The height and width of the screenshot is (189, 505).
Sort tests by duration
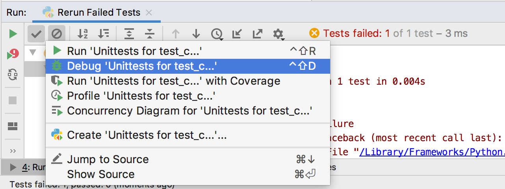click(104, 34)
